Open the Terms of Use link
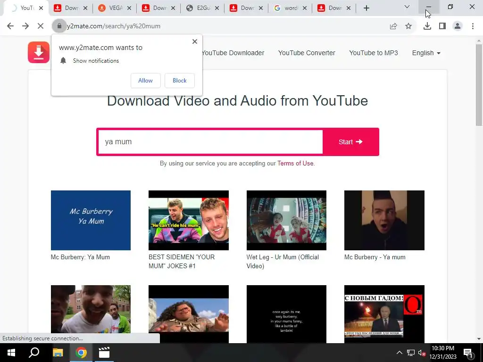This screenshot has width=483, height=362. pos(295,164)
